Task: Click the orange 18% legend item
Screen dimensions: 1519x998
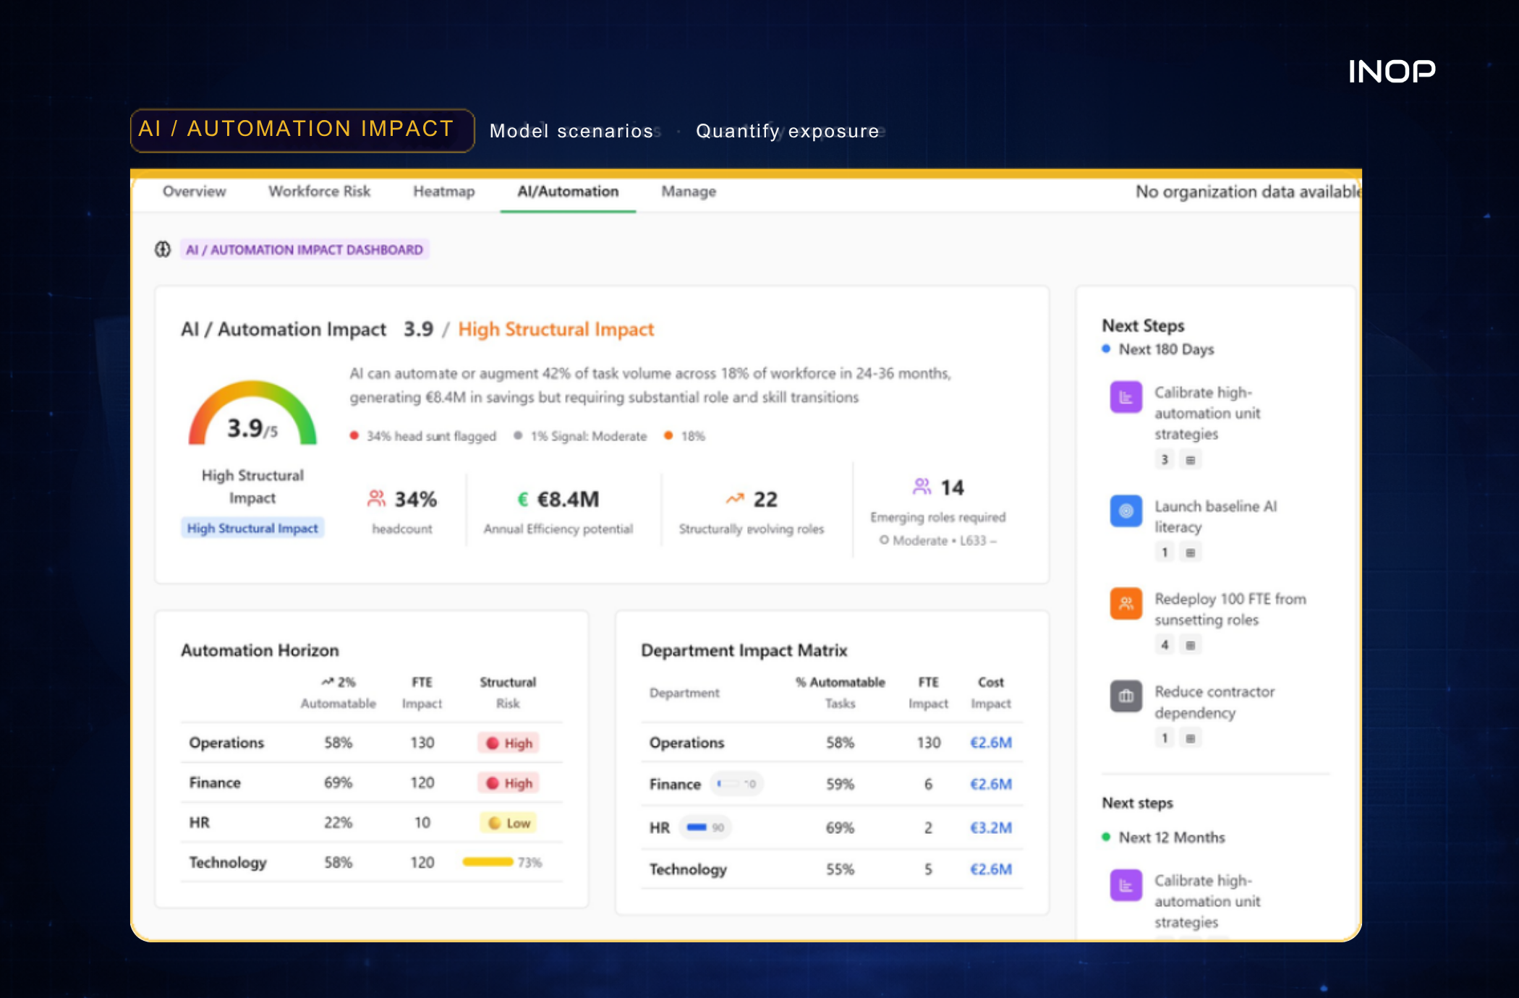Action: [x=684, y=436]
